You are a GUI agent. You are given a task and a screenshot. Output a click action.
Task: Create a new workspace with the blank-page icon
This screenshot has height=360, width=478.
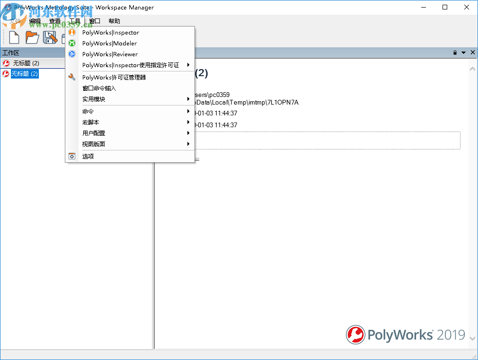click(14, 37)
